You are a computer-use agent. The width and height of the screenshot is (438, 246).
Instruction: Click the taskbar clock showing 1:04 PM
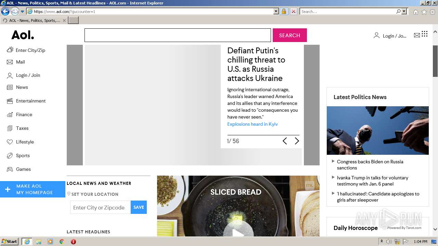click(420, 242)
